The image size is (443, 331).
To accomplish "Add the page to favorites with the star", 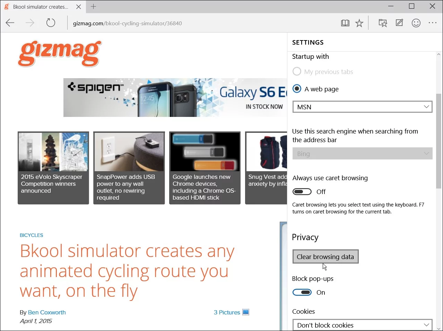I will coord(359,23).
